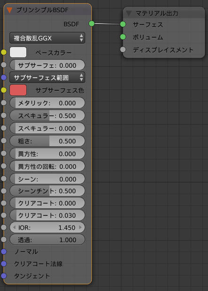Click the ノーマル label text
Image resolution: width=208 pixels, height=291 pixels.
(26, 252)
